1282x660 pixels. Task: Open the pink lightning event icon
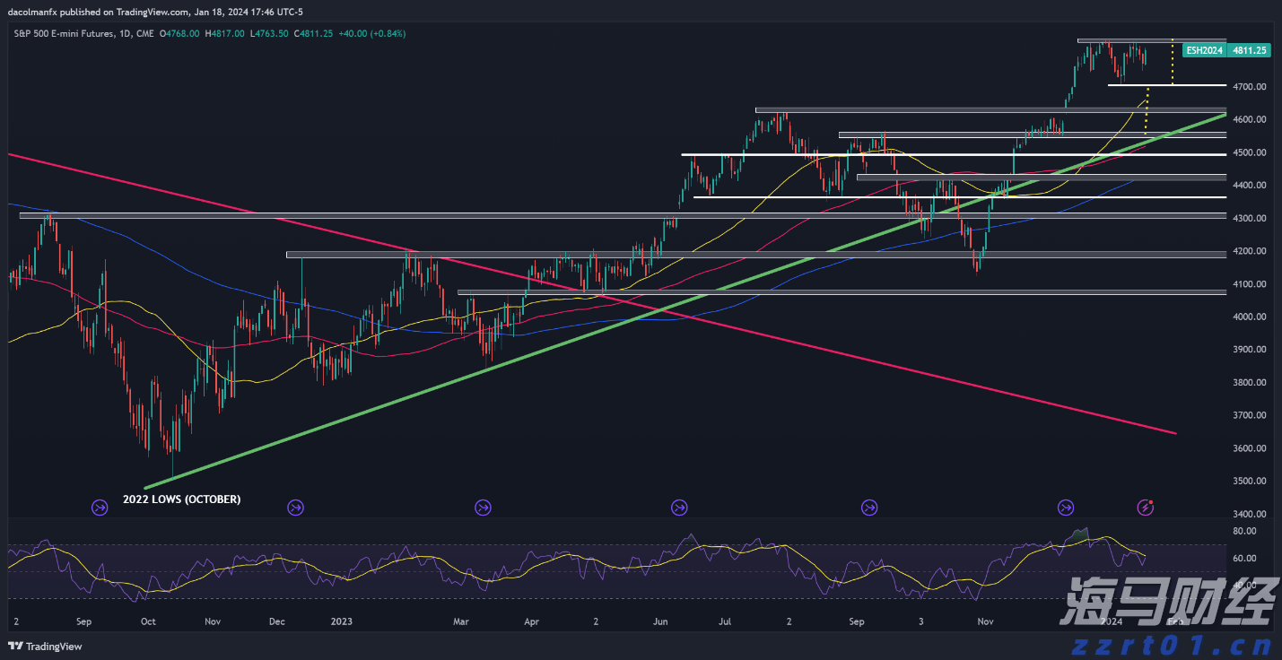tap(1146, 508)
